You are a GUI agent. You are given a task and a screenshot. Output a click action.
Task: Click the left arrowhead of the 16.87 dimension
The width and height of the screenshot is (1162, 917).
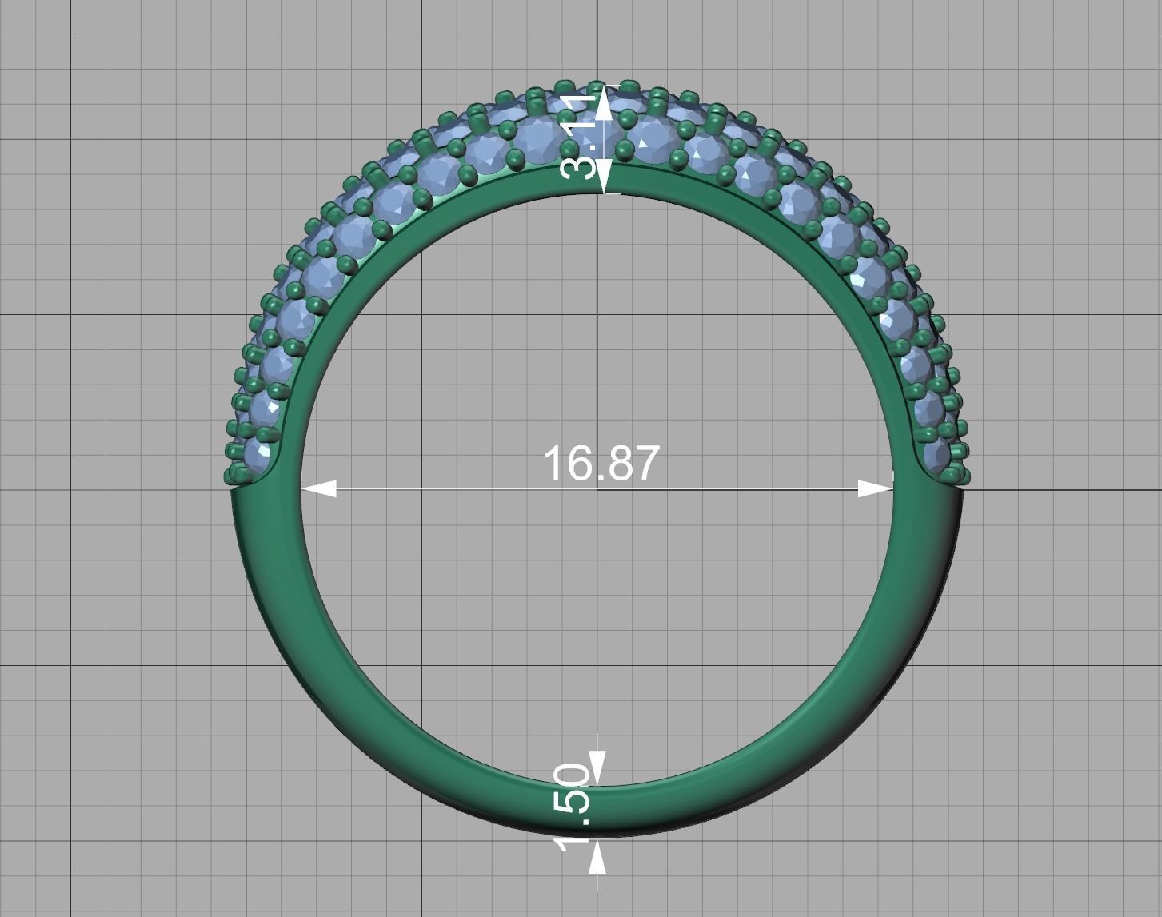[x=320, y=488]
